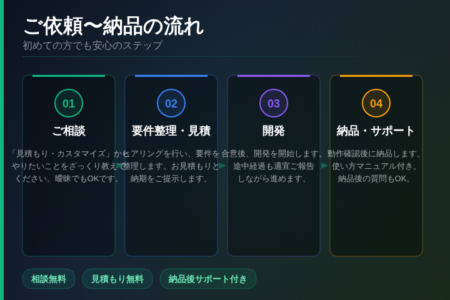Click the orange 04 step circle

click(376, 103)
